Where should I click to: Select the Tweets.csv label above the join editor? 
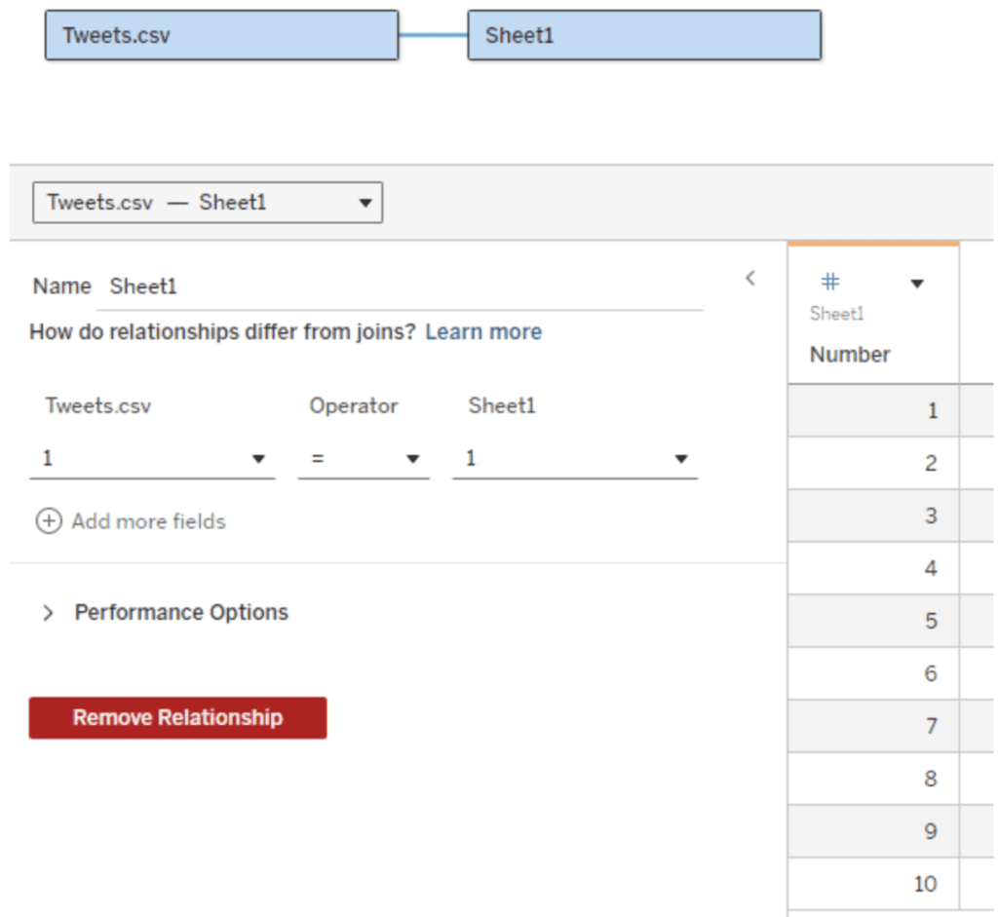[x=97, y=406]
